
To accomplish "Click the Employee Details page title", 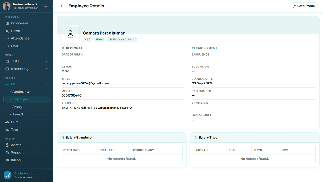I will pyautogui.click(x=86, y=6).
